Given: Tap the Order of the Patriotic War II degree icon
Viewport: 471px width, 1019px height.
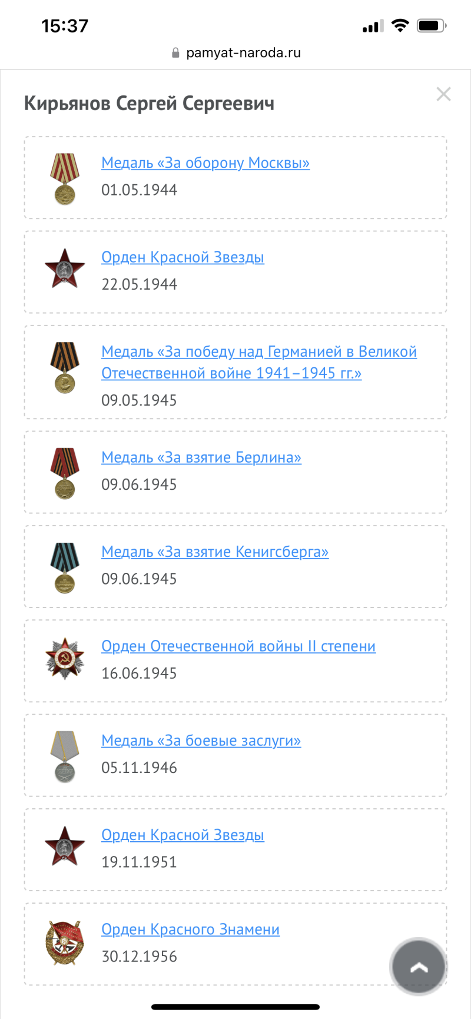Looking at the screenshot, I should [x=65, y=659].
